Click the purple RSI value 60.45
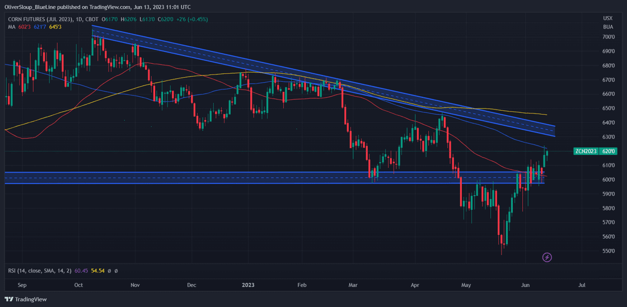This screenshot has height=307, width=627. pyautogui.click(x=81, y=271)
